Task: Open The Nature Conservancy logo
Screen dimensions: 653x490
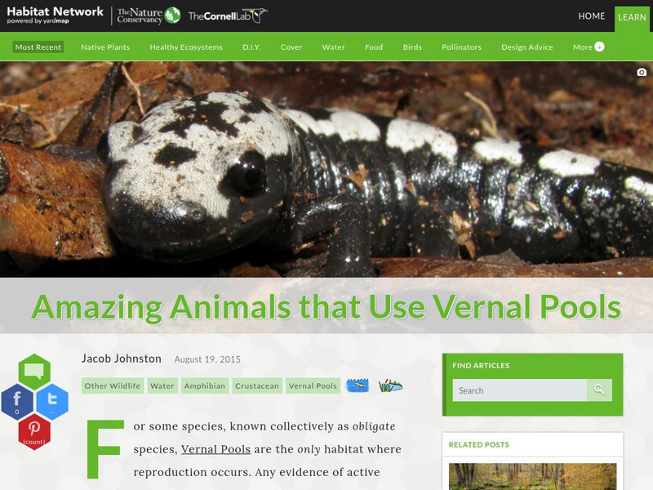Action: (x=149, y=16)
